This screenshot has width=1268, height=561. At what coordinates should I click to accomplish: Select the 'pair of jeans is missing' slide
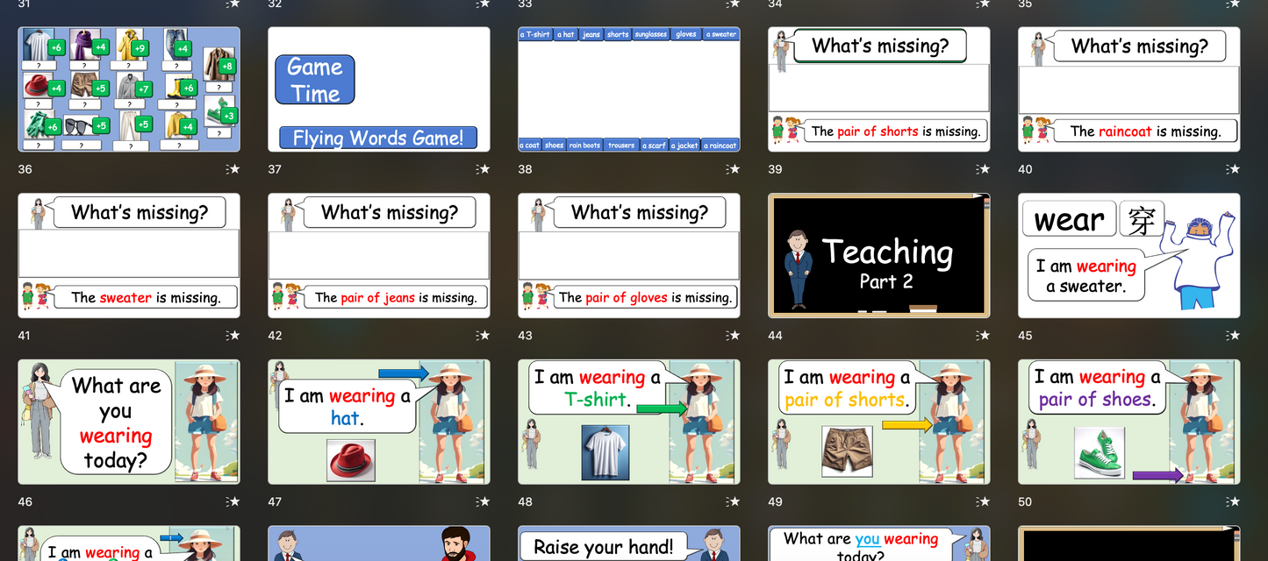[x=378, y=255]
